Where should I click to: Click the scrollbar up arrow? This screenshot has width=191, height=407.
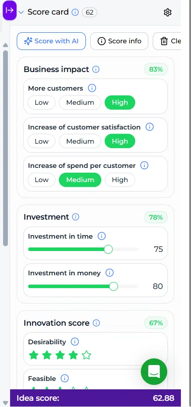pyautogui.click(x=5, y=45)
